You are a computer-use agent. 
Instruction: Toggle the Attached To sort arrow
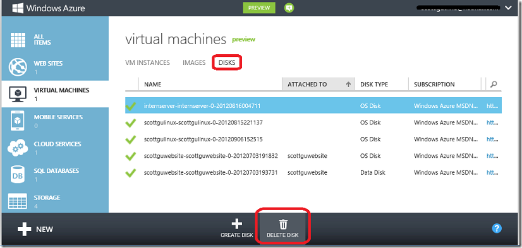348,85
